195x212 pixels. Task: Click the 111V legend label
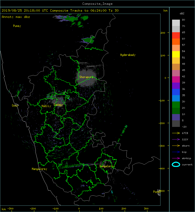point(185,139)
